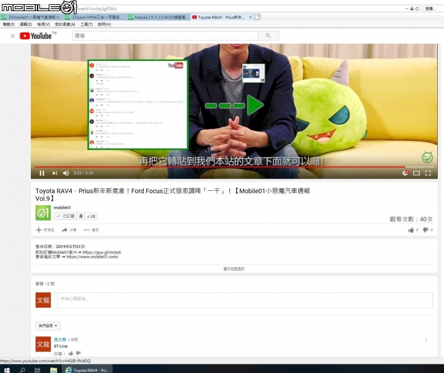444x373 pixels.
Task: Switch to theater mode view
Action: coord(416,173)
